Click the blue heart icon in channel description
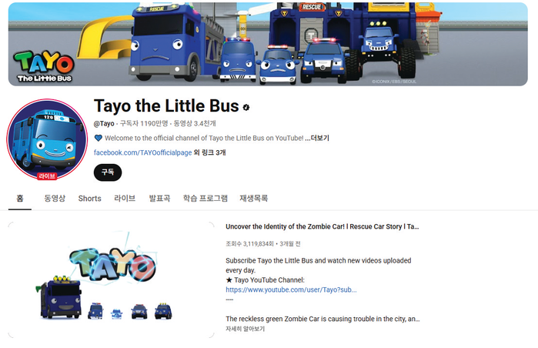This screenshot has width=538, height=348. coord(99,138)
